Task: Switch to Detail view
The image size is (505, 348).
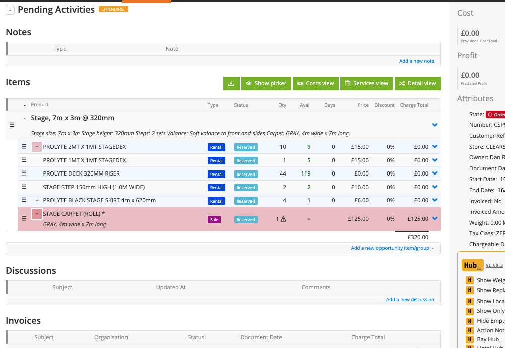Action: coord(418,83)
